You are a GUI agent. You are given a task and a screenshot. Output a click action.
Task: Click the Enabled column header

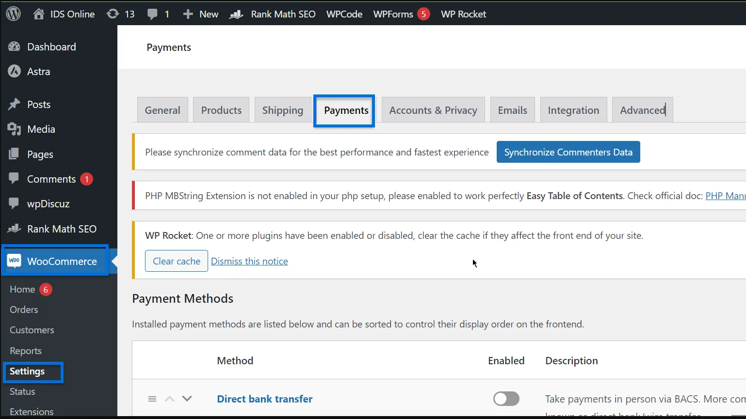pos(506,360)
